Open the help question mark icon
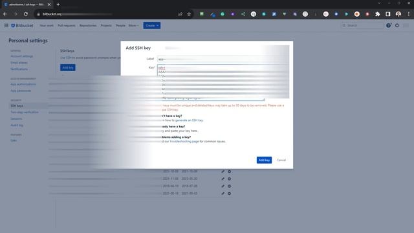The width and height of the screenshot is (414, 233). point(388,25)
